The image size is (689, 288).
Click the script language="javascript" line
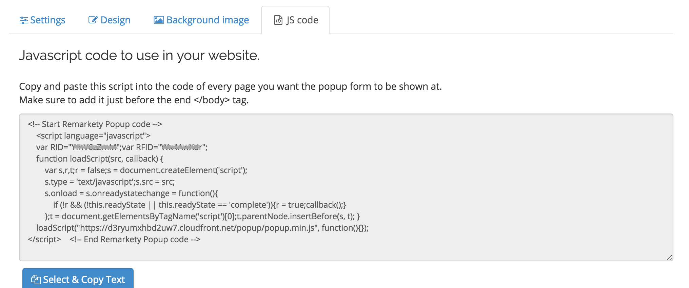93,136
